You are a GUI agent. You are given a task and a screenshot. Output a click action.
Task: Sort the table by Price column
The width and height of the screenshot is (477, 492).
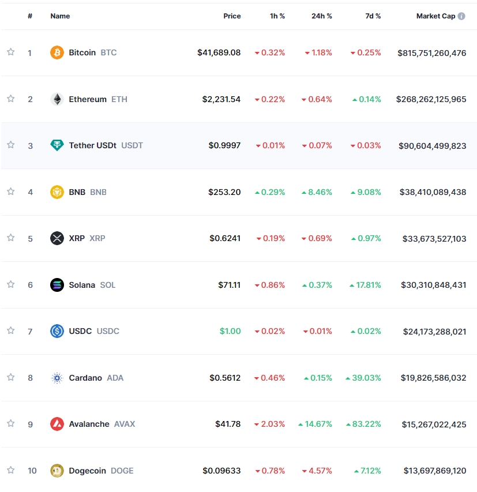232,16
